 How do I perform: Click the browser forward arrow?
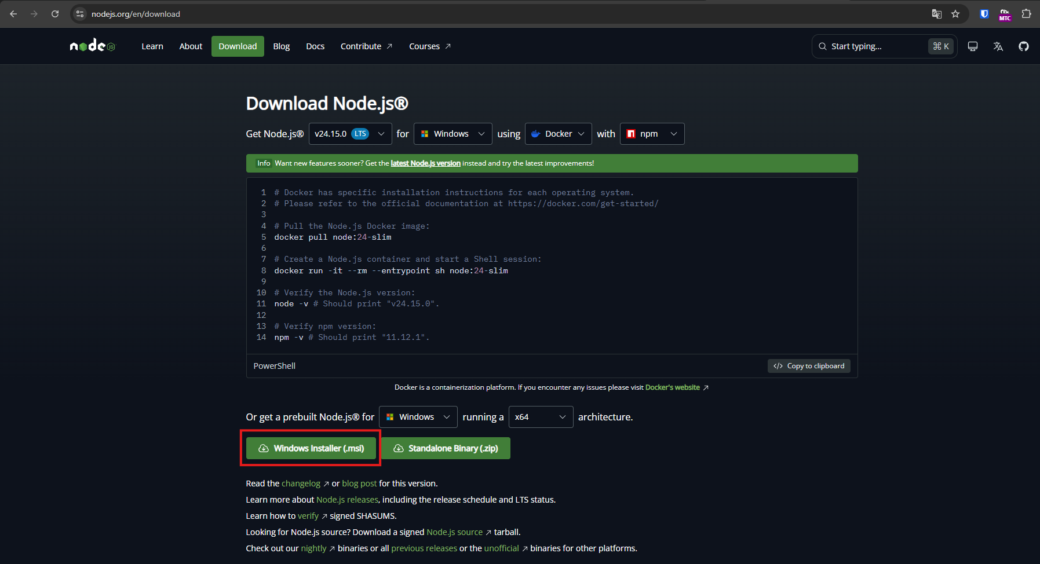(x=34, y=14)
